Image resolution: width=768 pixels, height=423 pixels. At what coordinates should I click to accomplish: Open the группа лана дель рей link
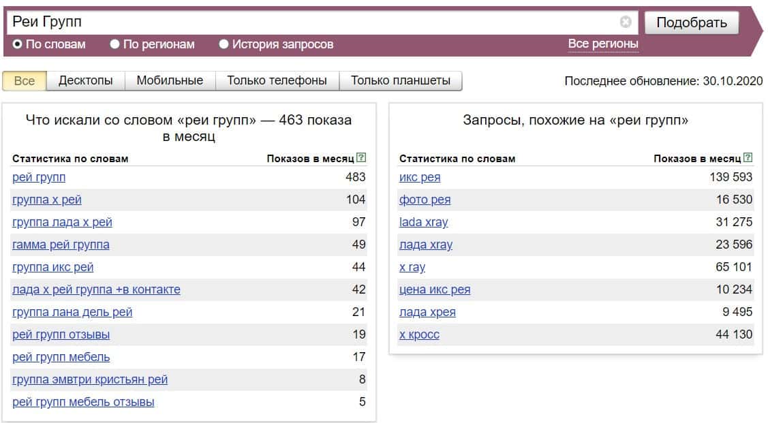point(72,312)
